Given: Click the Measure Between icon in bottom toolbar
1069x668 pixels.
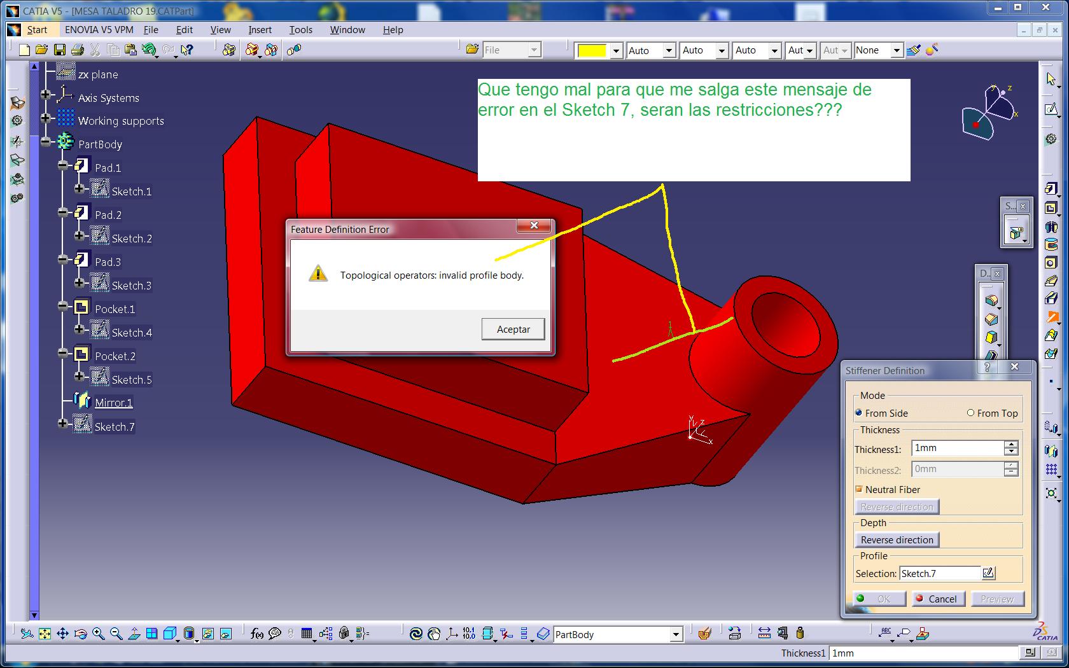Looking at the screenshot, I should point(764,633).
